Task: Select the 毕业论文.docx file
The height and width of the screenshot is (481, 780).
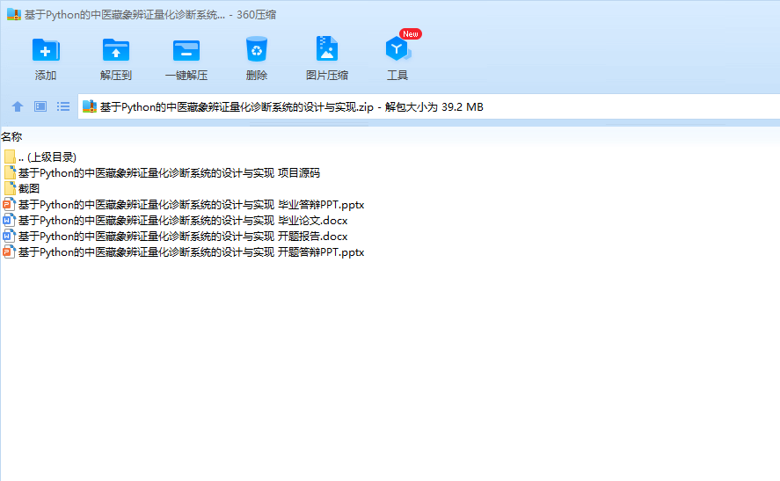Action: pos(175,221)
